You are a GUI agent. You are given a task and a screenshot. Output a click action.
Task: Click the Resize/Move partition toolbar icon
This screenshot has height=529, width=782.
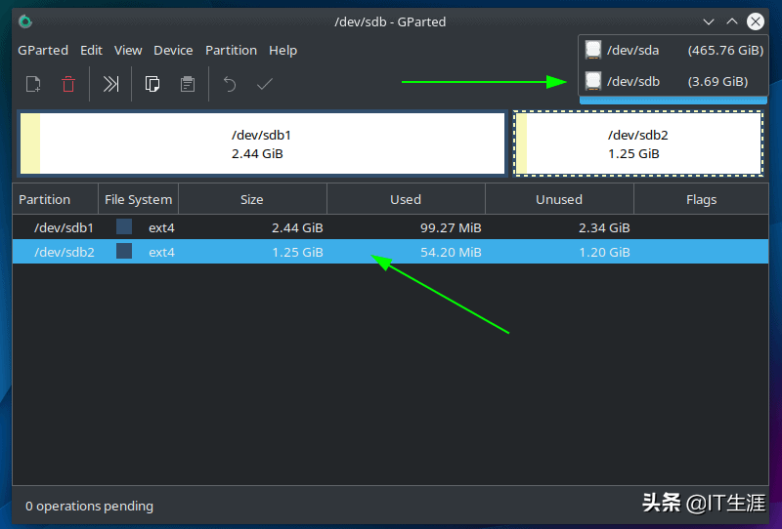[111, 85]
